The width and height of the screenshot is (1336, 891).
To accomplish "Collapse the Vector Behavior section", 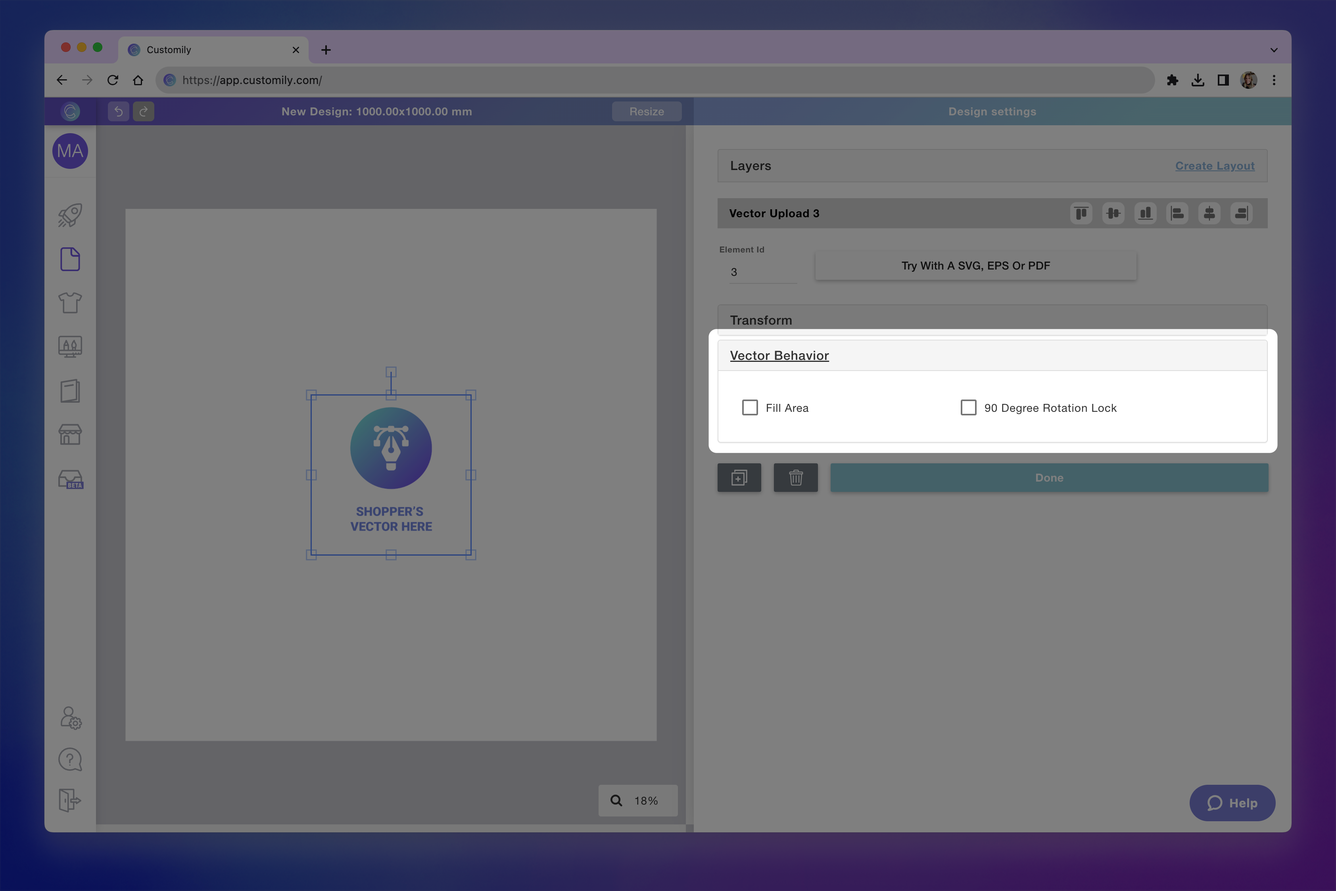I will pyautogui.click(x=779, y=356).
